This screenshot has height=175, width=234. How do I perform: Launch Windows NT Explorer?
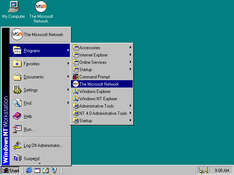[x=102, y=99]
